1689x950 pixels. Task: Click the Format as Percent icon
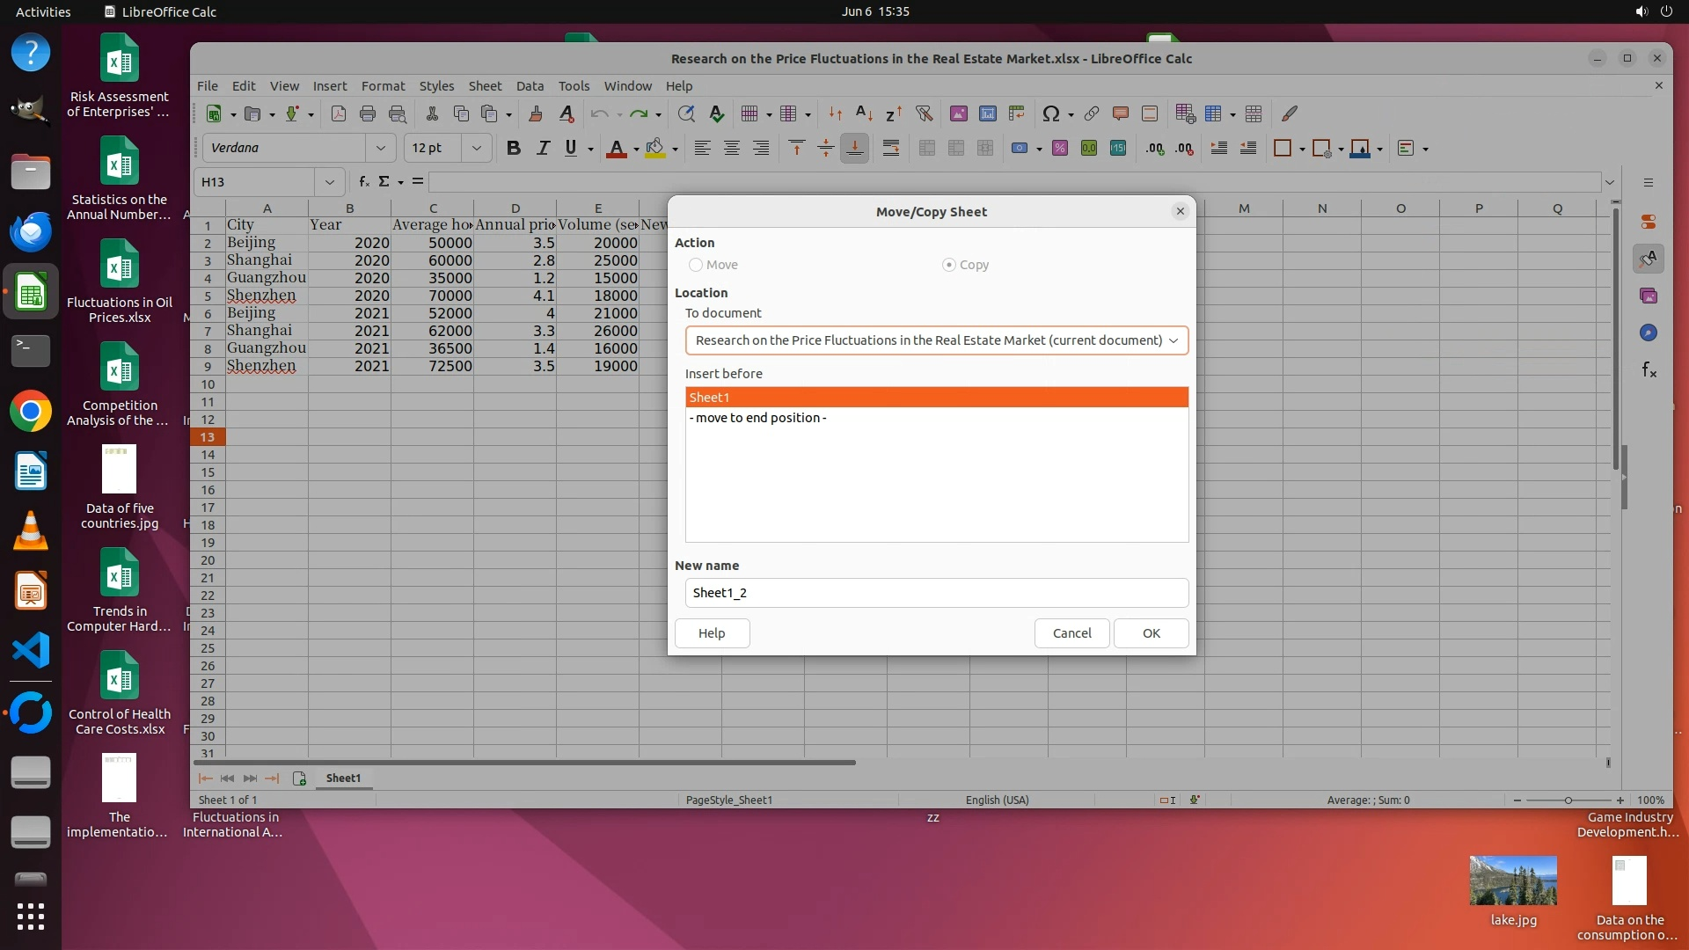(x=1059, y=148)
